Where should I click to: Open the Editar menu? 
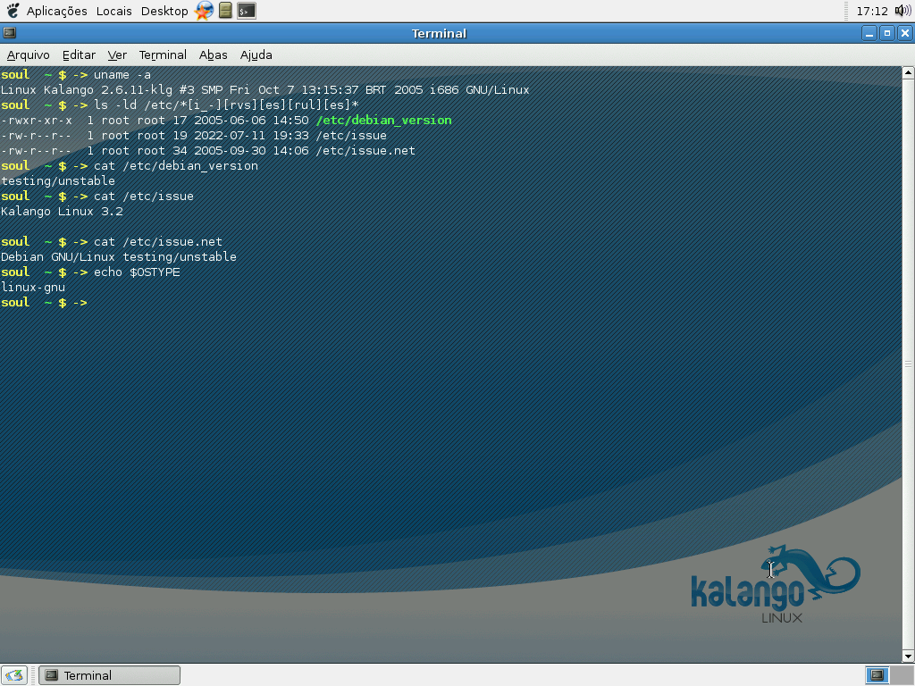pos(79,54)
